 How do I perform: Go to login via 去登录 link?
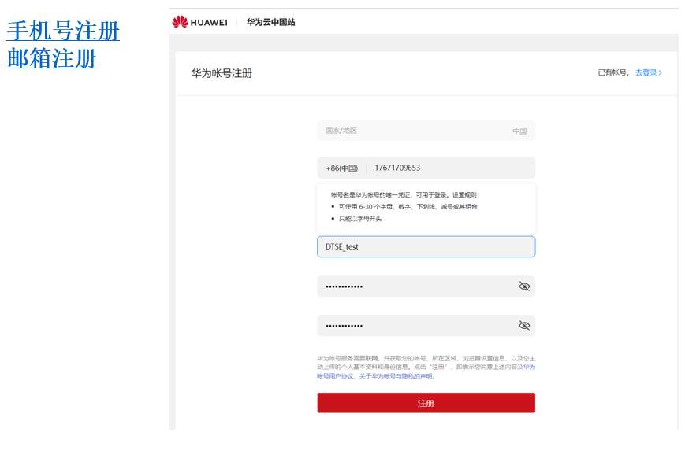pyautogui.click(x=648, y=73)
